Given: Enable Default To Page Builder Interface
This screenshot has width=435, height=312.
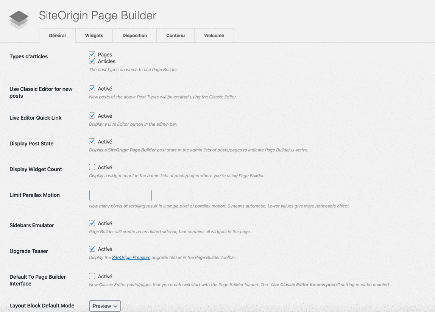Looking at the screenshot, I should click(92, 276).
